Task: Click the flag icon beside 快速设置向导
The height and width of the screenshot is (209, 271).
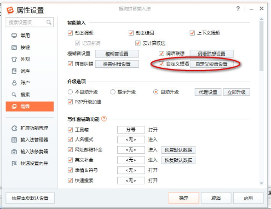Action: click(14, 164)
